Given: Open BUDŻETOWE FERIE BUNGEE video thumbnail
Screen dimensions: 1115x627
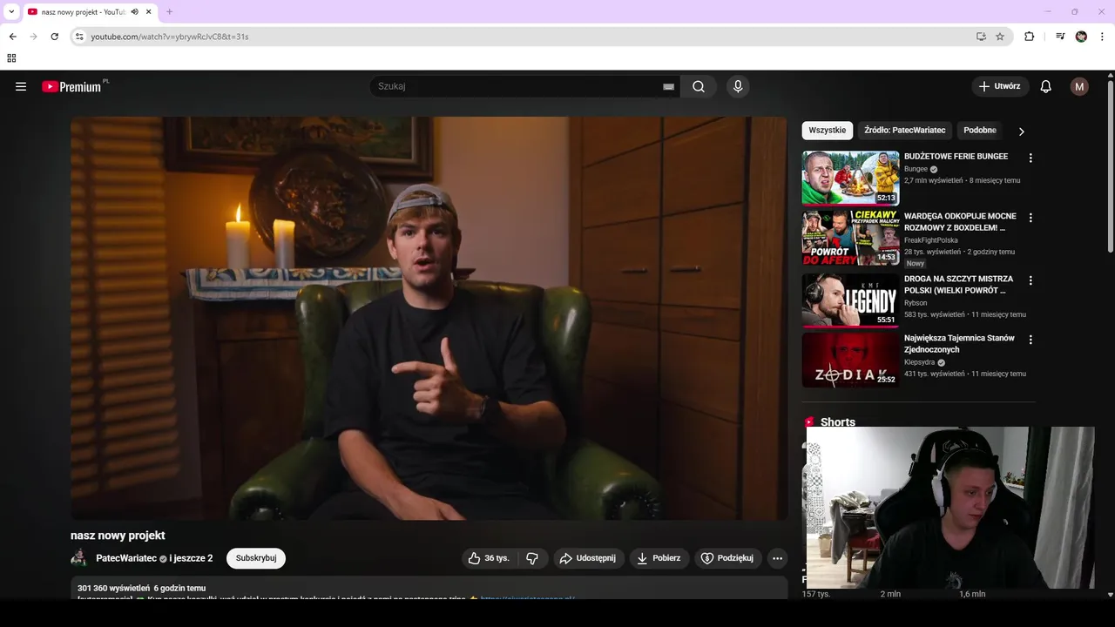Looking at the screenshot, I should click(850, 178).
